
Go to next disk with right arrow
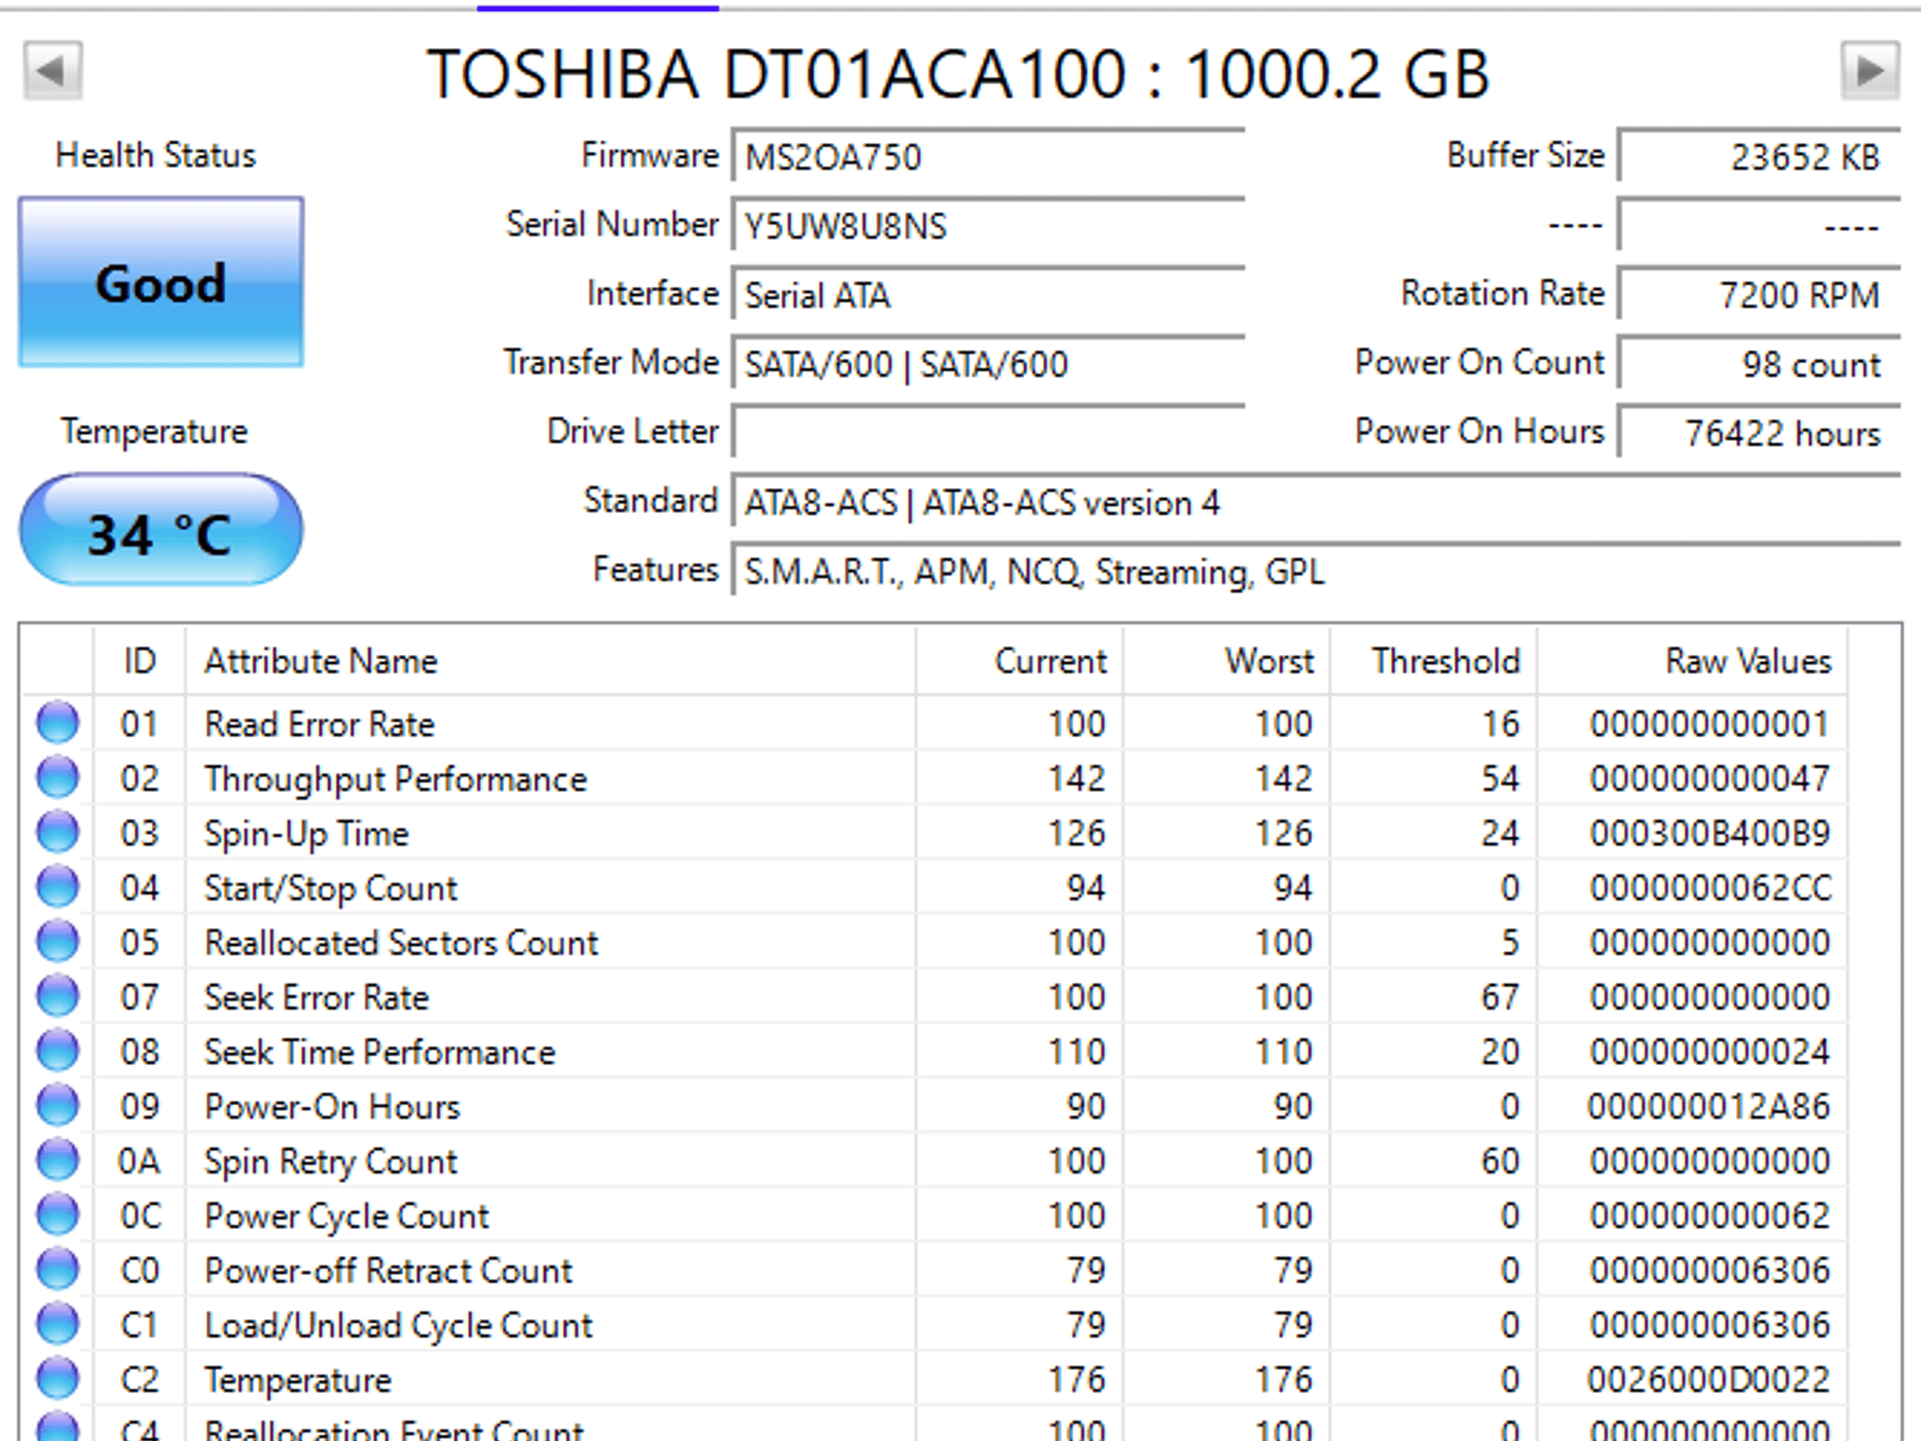1870,70
